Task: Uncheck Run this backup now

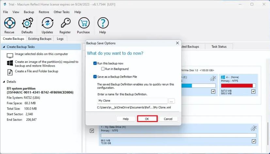Action: (95, 63)
